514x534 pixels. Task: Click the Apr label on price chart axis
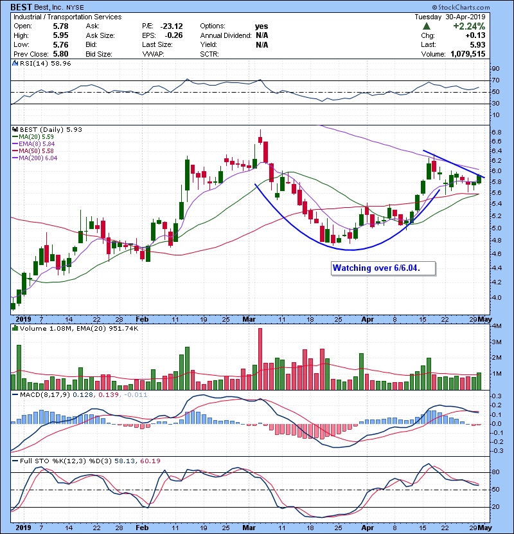(366, 319)
